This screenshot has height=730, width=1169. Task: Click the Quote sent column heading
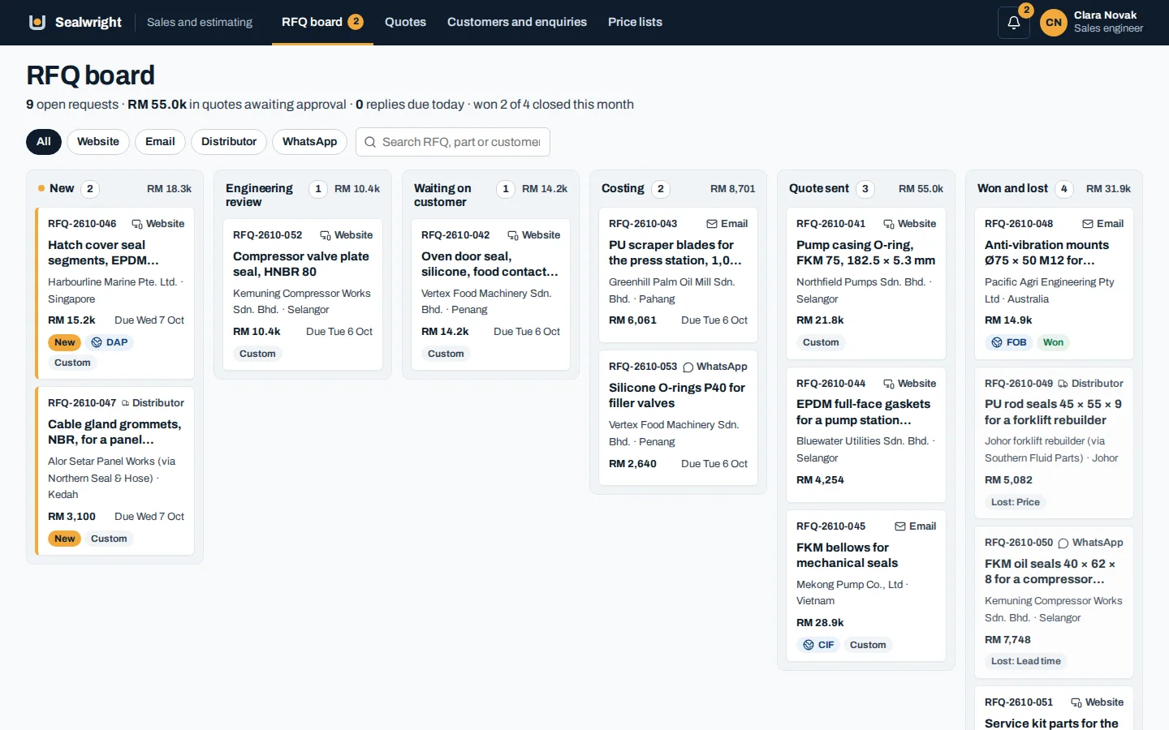tap(819, 188)
